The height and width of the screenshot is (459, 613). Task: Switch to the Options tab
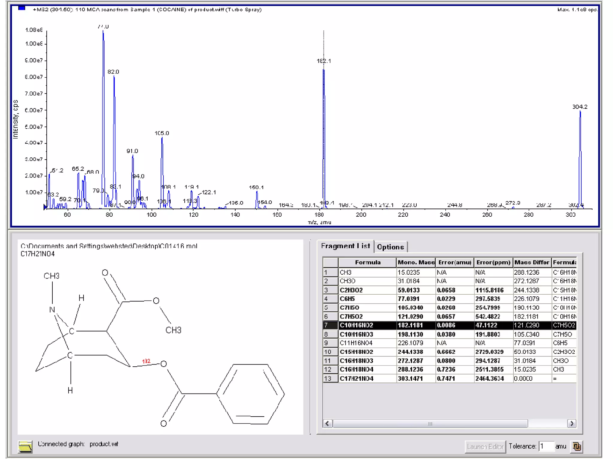point(390,247)
